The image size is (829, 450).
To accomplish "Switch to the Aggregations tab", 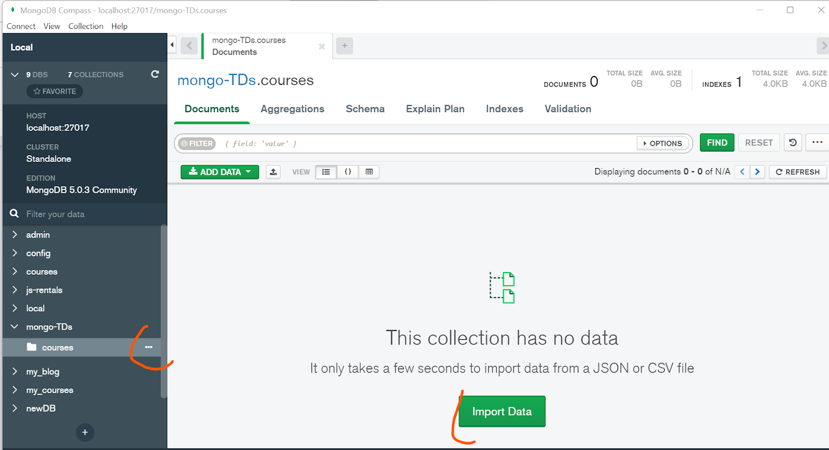I will tap(292, 109).
